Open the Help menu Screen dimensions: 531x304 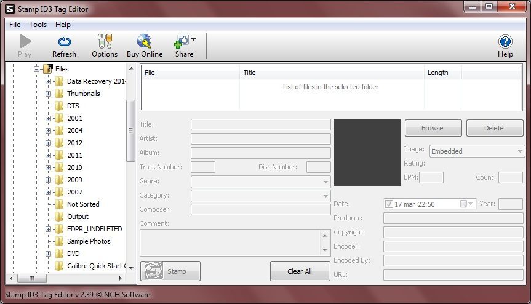(x=63, y=25)
